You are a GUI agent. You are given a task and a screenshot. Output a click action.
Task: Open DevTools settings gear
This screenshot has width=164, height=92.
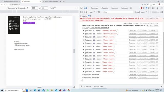(x=153, y=8)
